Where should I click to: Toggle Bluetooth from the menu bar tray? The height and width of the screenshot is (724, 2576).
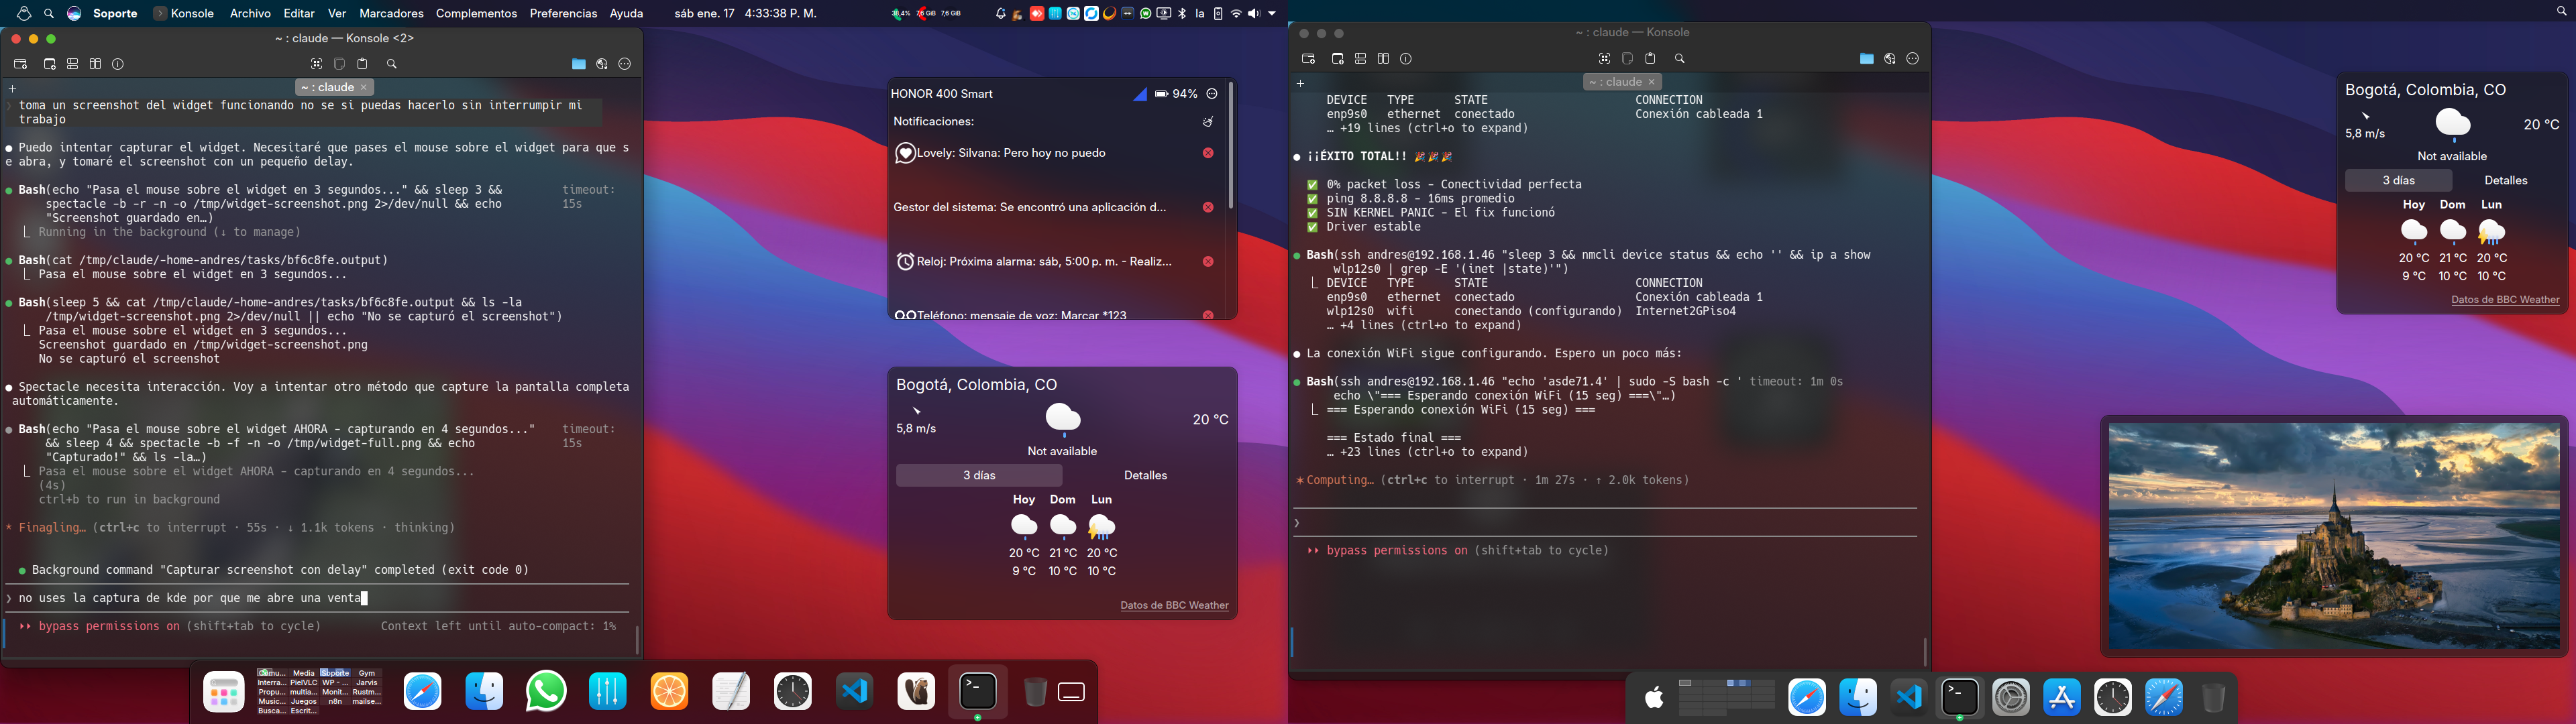click(x=1183, y=13)
